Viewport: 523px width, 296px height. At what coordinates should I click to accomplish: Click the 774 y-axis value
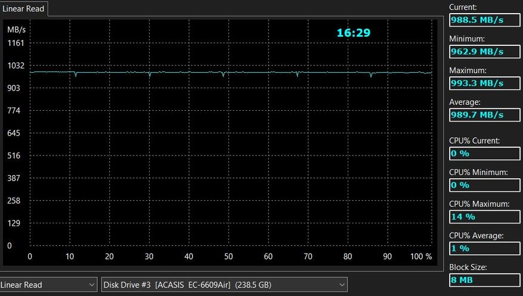[x=14, y=111]
